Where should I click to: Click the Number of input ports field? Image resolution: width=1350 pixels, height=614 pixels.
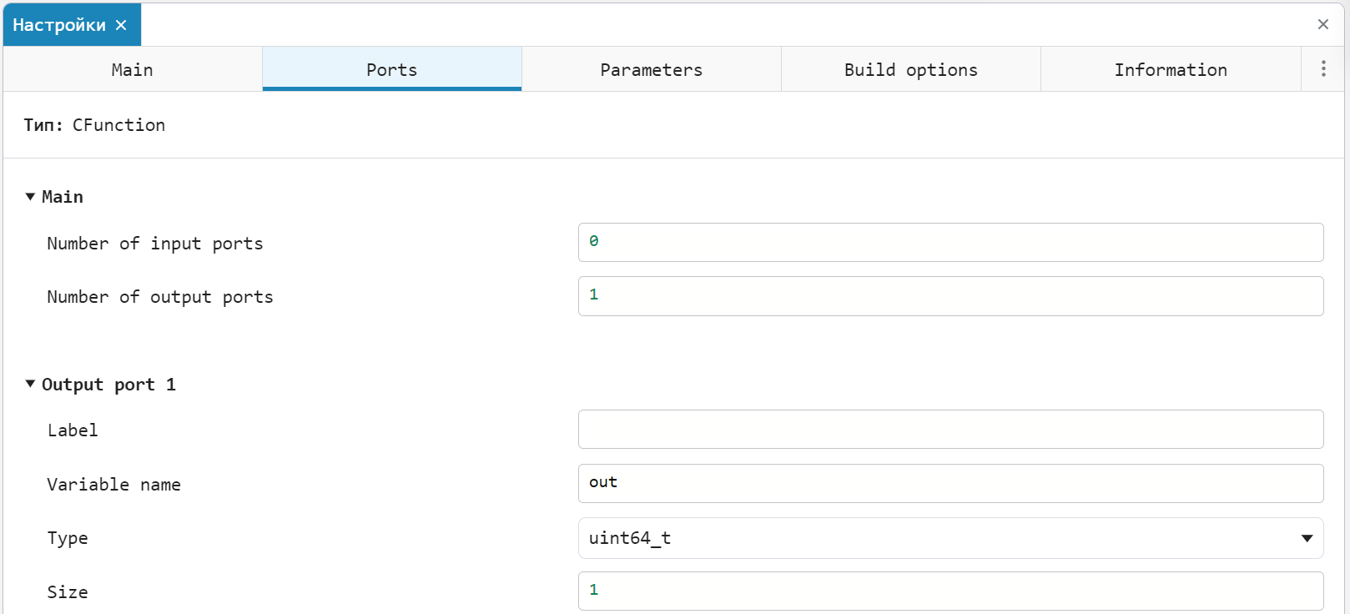950,242
